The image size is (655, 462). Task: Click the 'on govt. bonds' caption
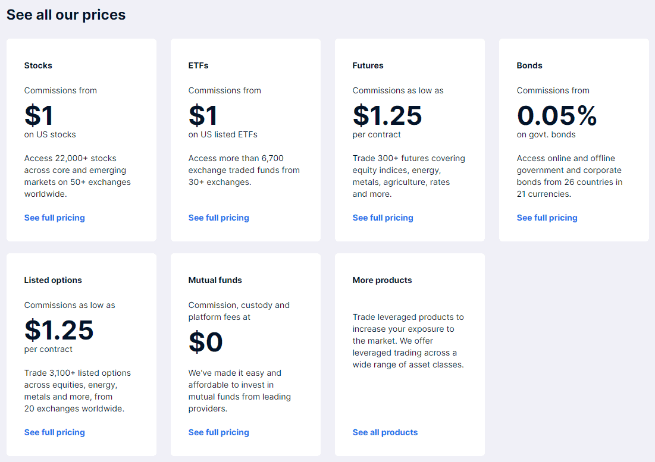tap(546, 134)
